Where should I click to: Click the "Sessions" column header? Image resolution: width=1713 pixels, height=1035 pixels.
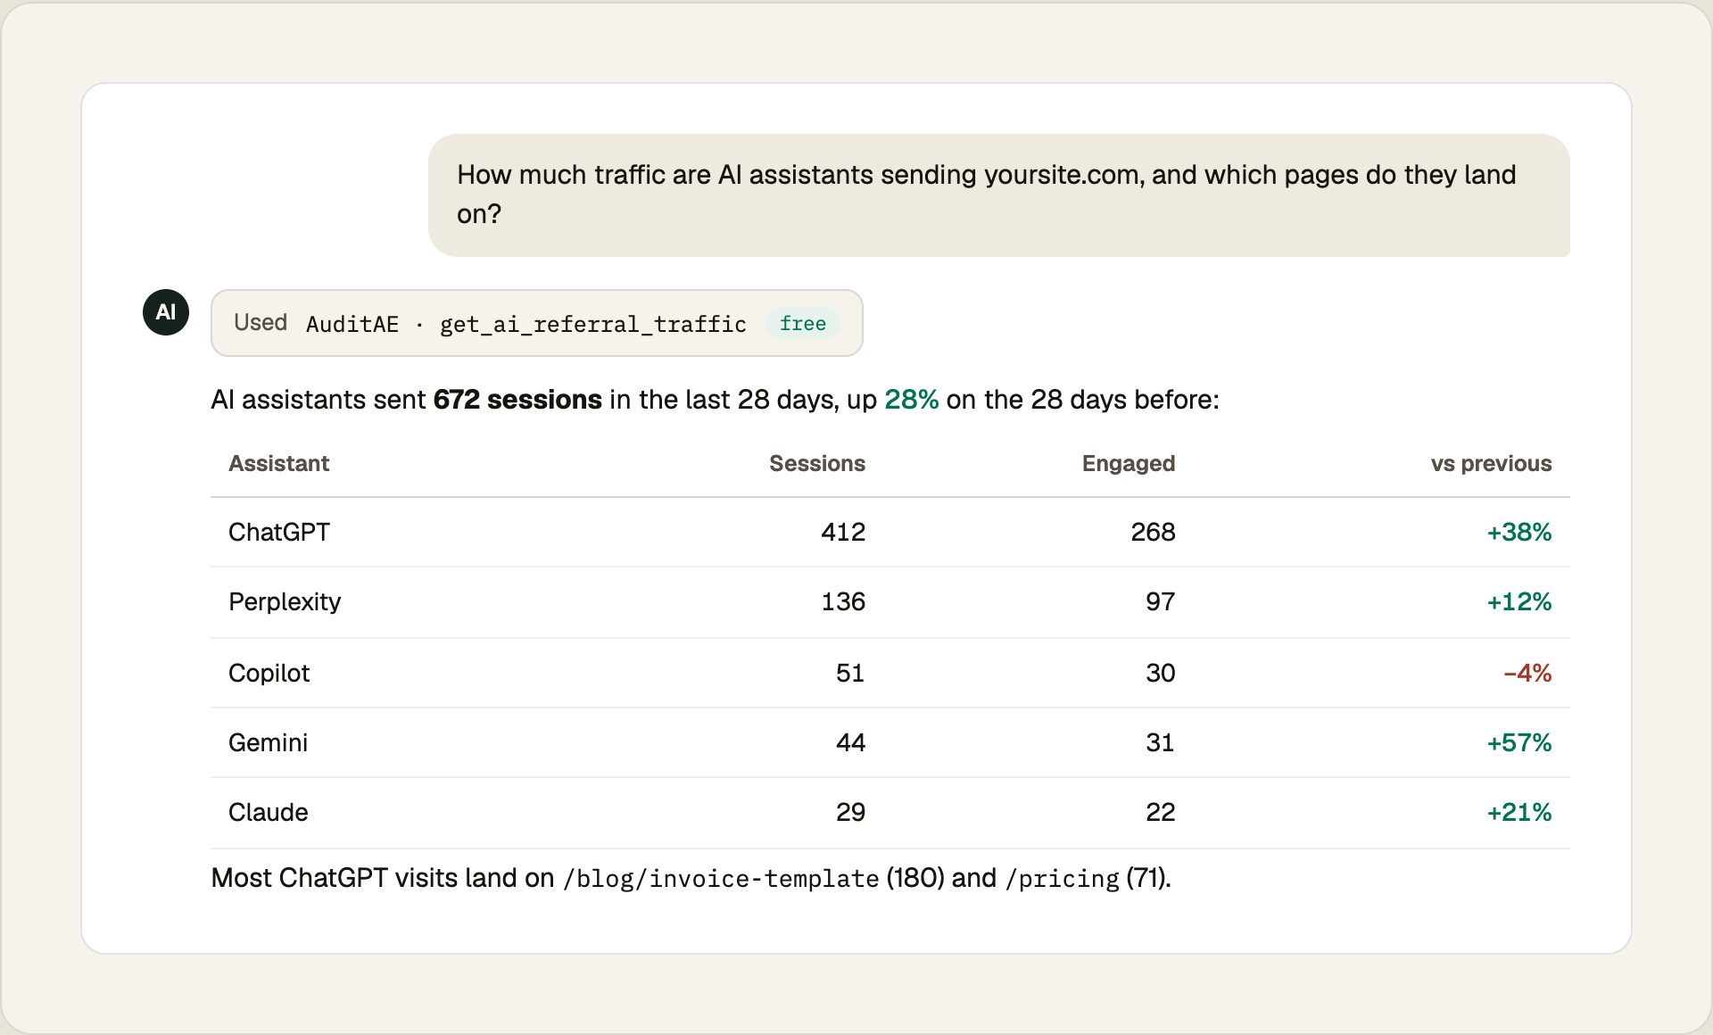[817, 464]
